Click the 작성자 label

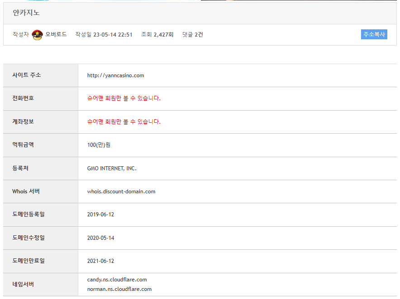coord(21,34)
